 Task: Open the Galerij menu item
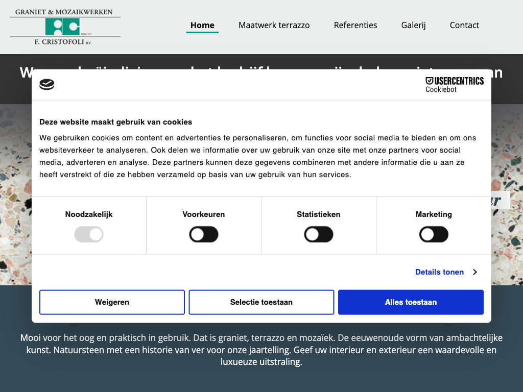tap(413, 25)
